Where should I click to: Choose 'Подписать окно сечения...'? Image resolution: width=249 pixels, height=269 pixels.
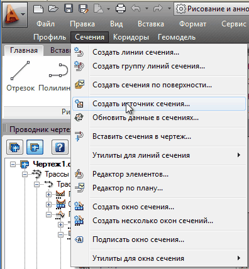pyautogui.click(x=159, y=239)
